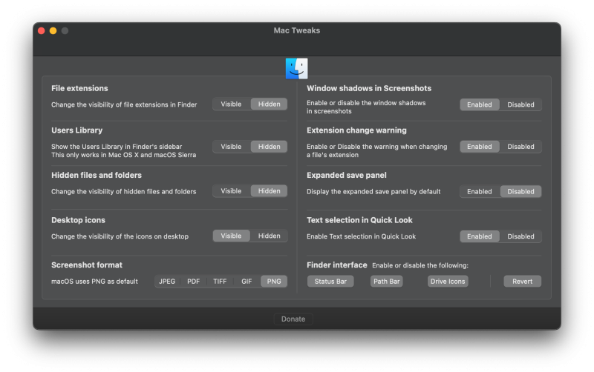Enable Expanded save panel
The height and width of the screenshot is (372, 594).
click(479, 191)
